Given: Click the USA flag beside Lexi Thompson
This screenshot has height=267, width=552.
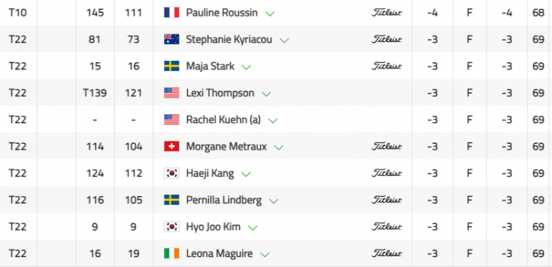Looking at the screenshot, I should pyautogui.click(x=171, y=93).
